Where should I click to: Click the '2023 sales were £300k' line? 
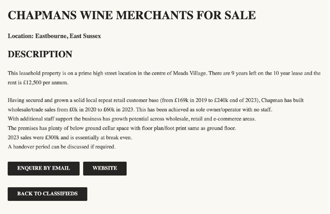(70, 137)
